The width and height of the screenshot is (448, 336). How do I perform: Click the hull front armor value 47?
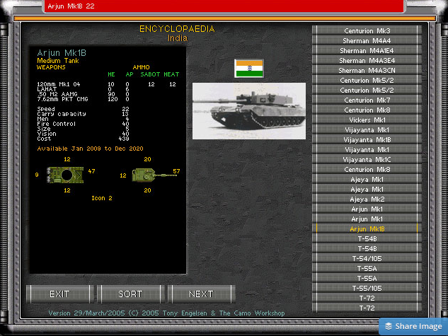click(x=91, y=171)
